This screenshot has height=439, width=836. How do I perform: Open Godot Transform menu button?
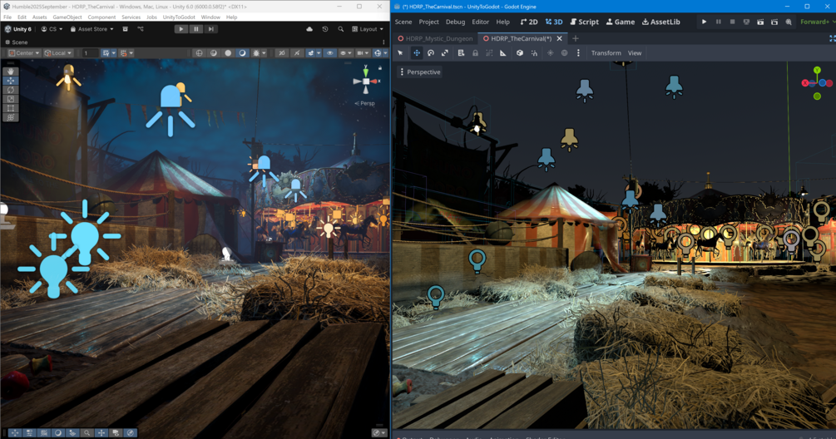pos(606,53)
